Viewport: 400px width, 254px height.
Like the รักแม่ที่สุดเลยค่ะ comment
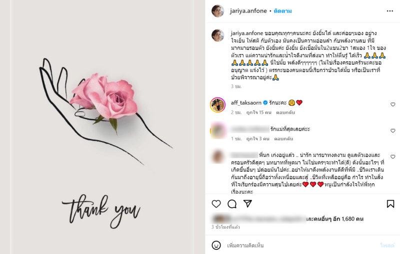393,131
